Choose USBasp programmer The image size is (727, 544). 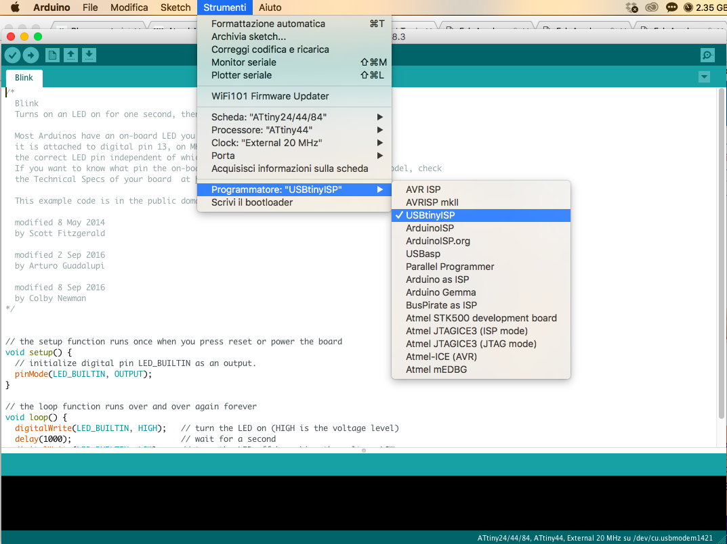[x=481, y=254]
